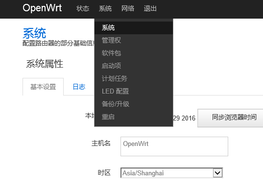The height and width of the screenshot is (193, 263).
Task: Open the 时区 Asia/Shanghai dropdown
Action: 172,173
